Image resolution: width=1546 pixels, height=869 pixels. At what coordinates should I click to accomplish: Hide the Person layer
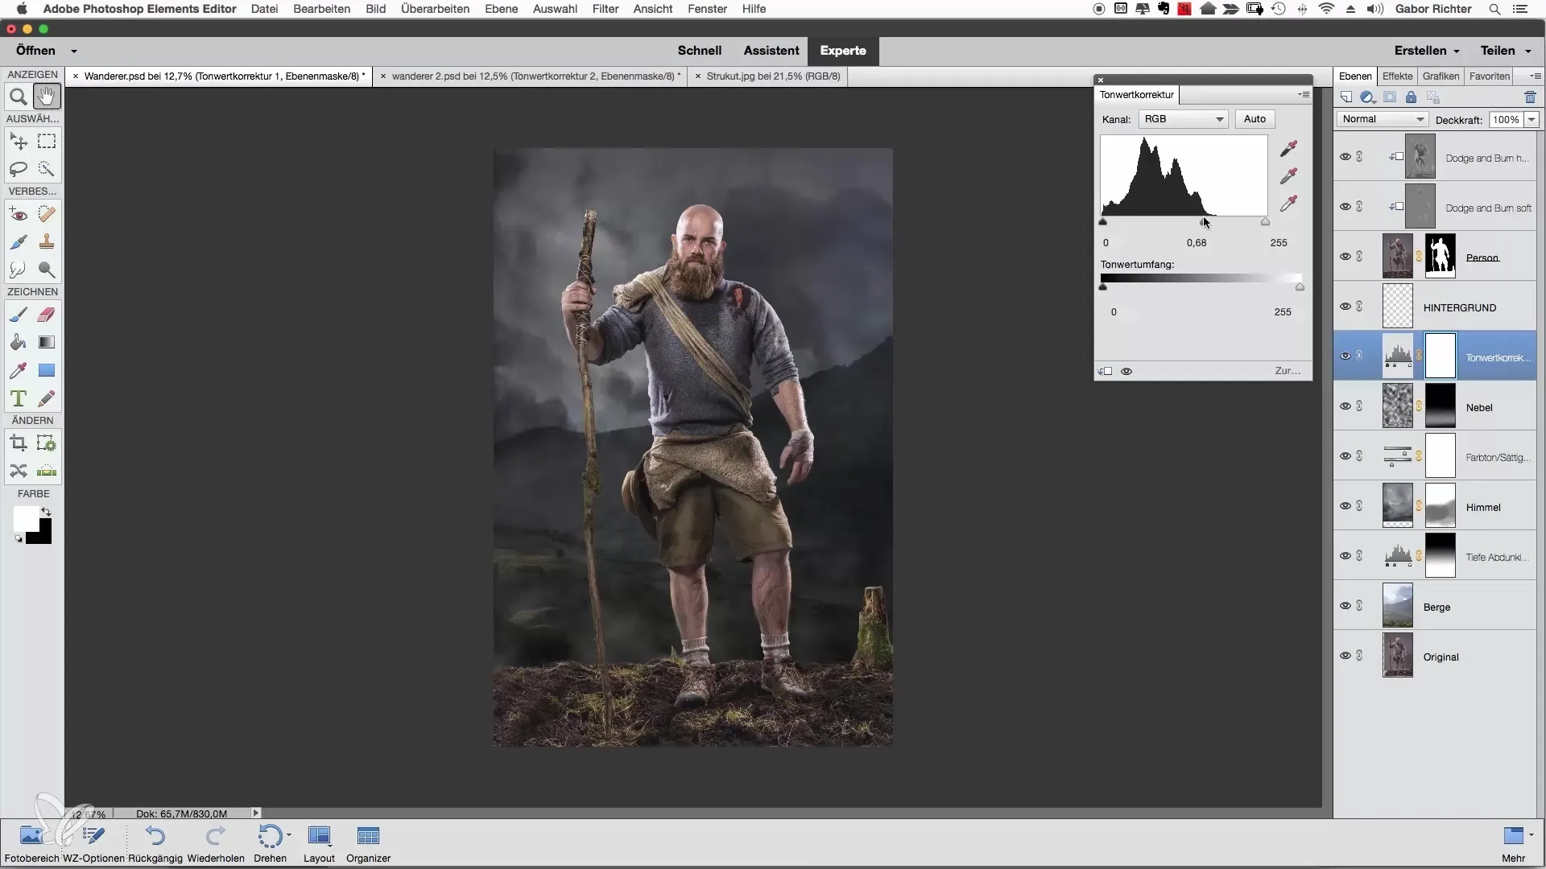tap(1345, 257)
